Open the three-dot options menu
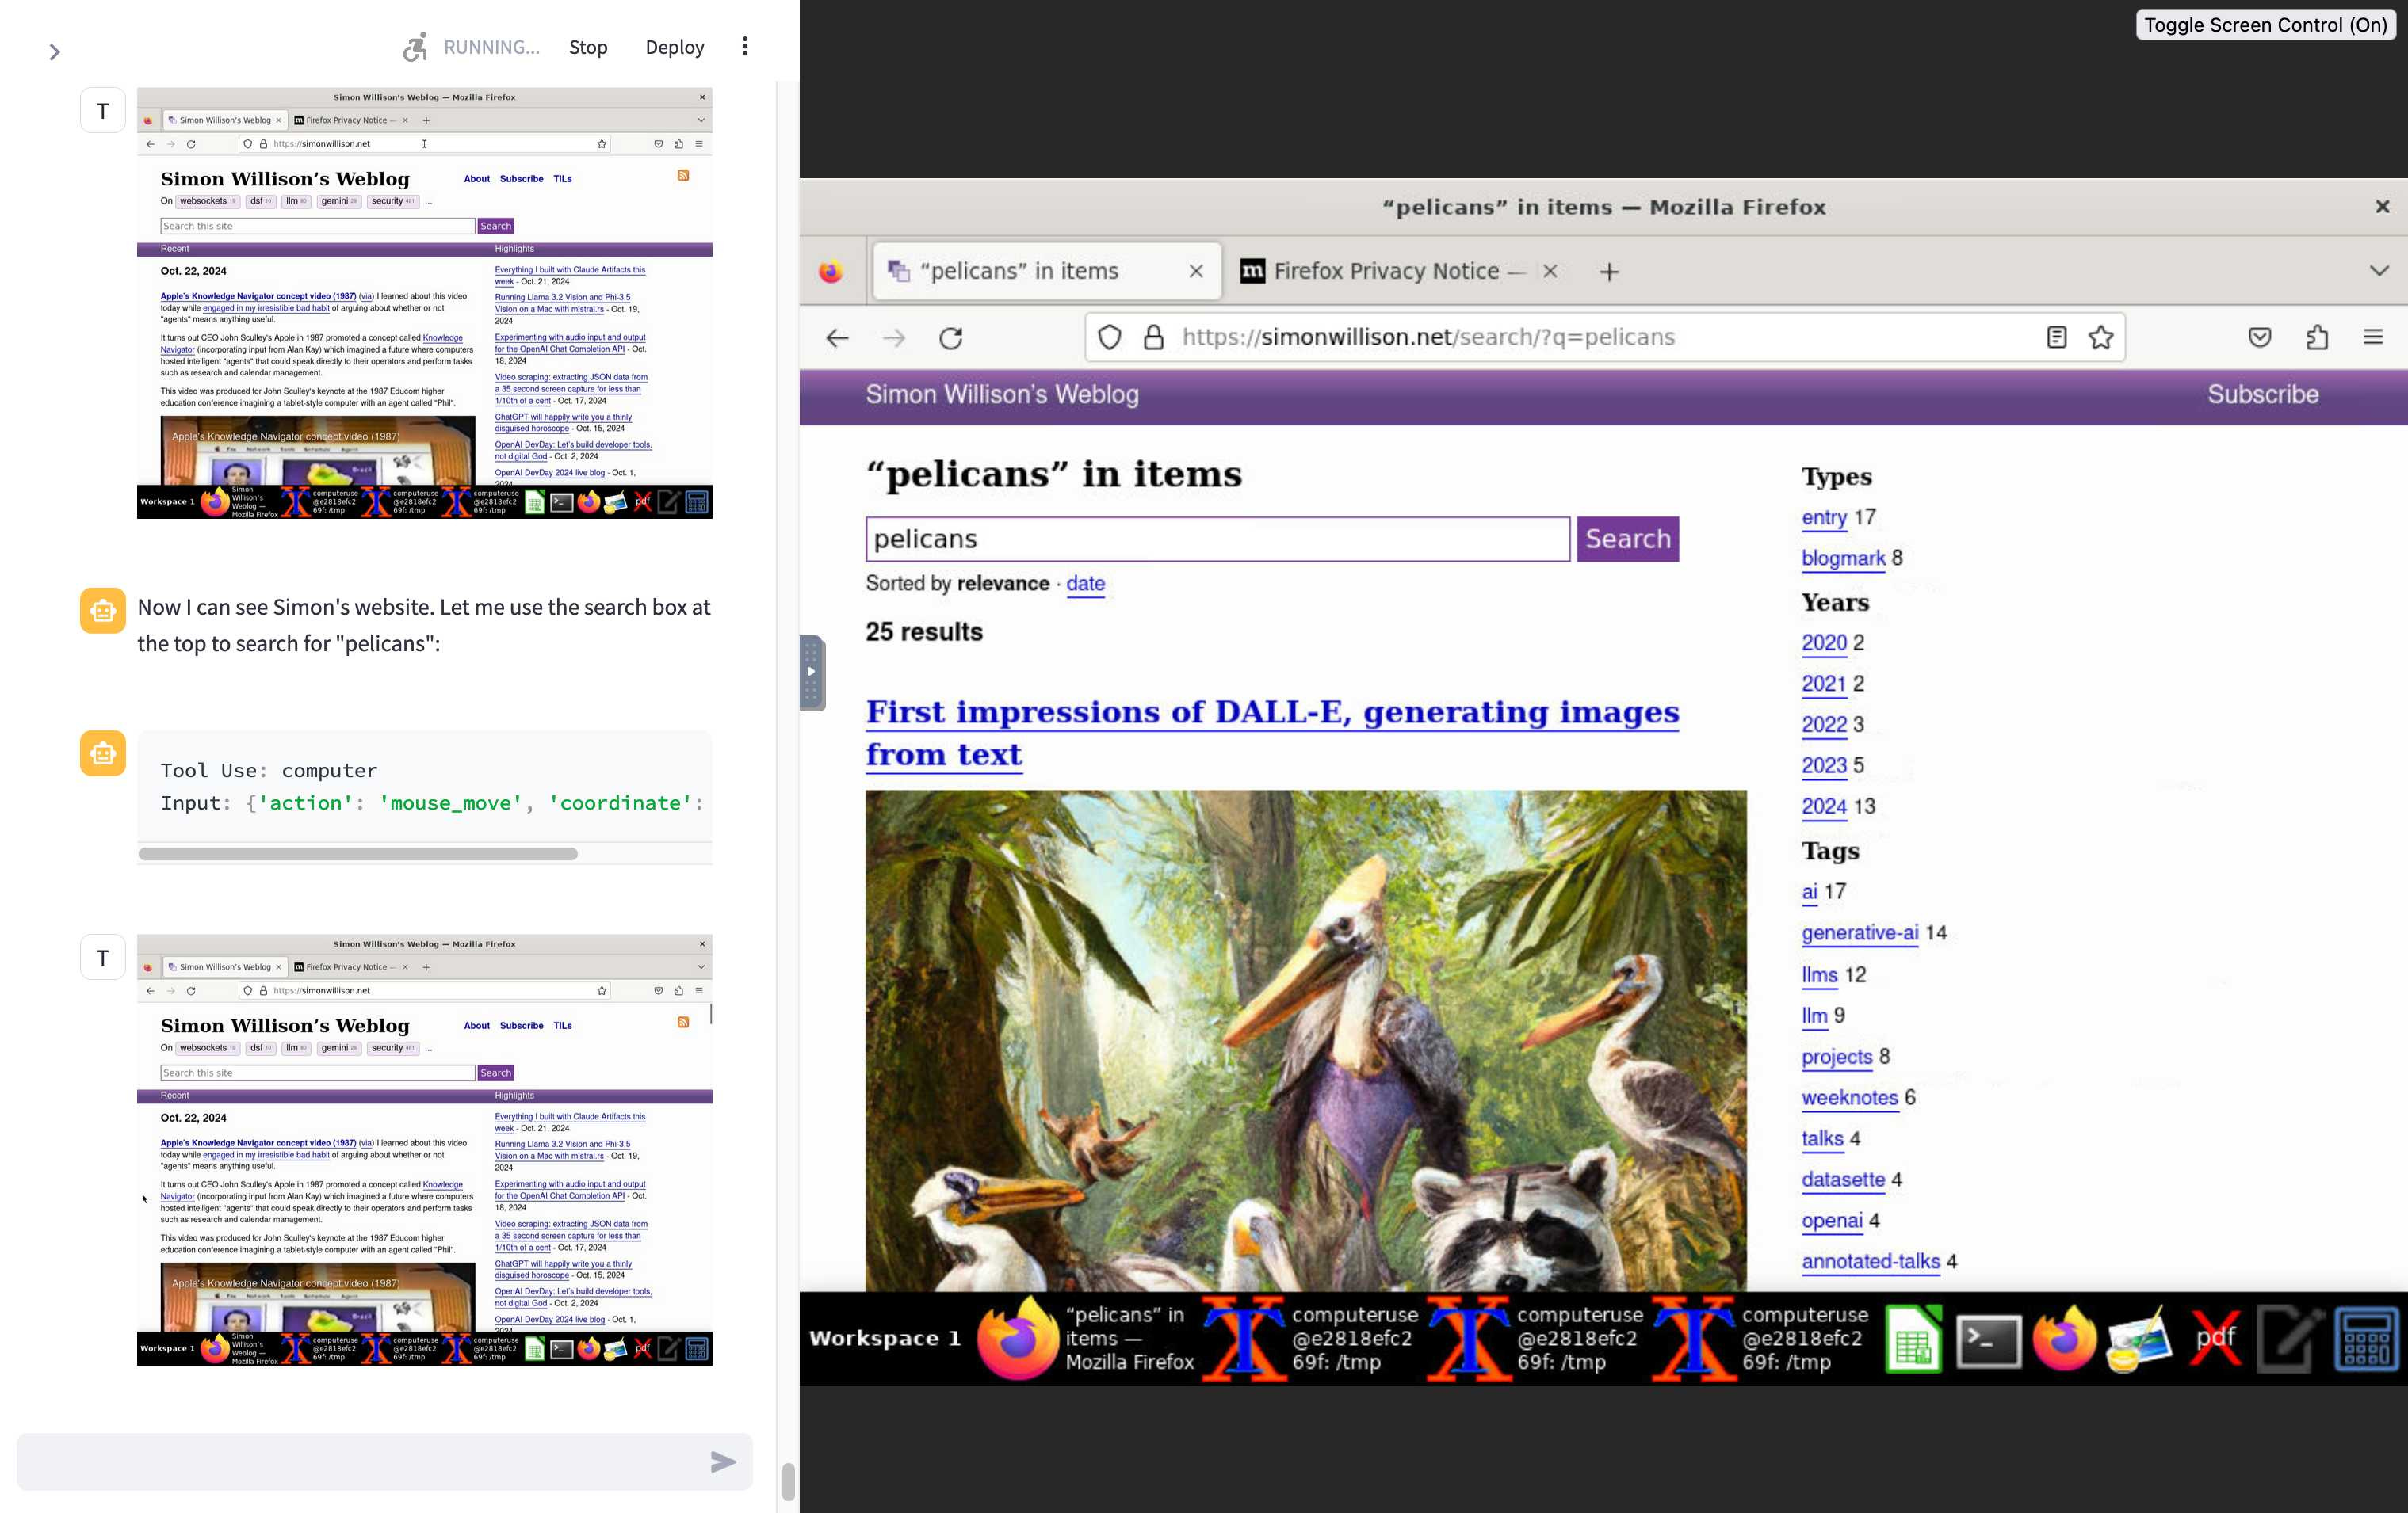2408x1513 pixels. [x=745, y=47]
